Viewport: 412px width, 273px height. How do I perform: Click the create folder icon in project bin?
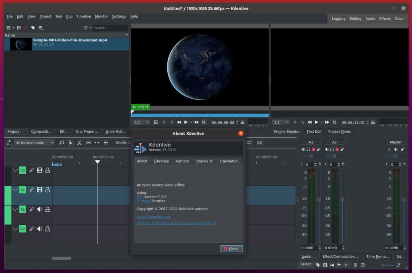19,28
